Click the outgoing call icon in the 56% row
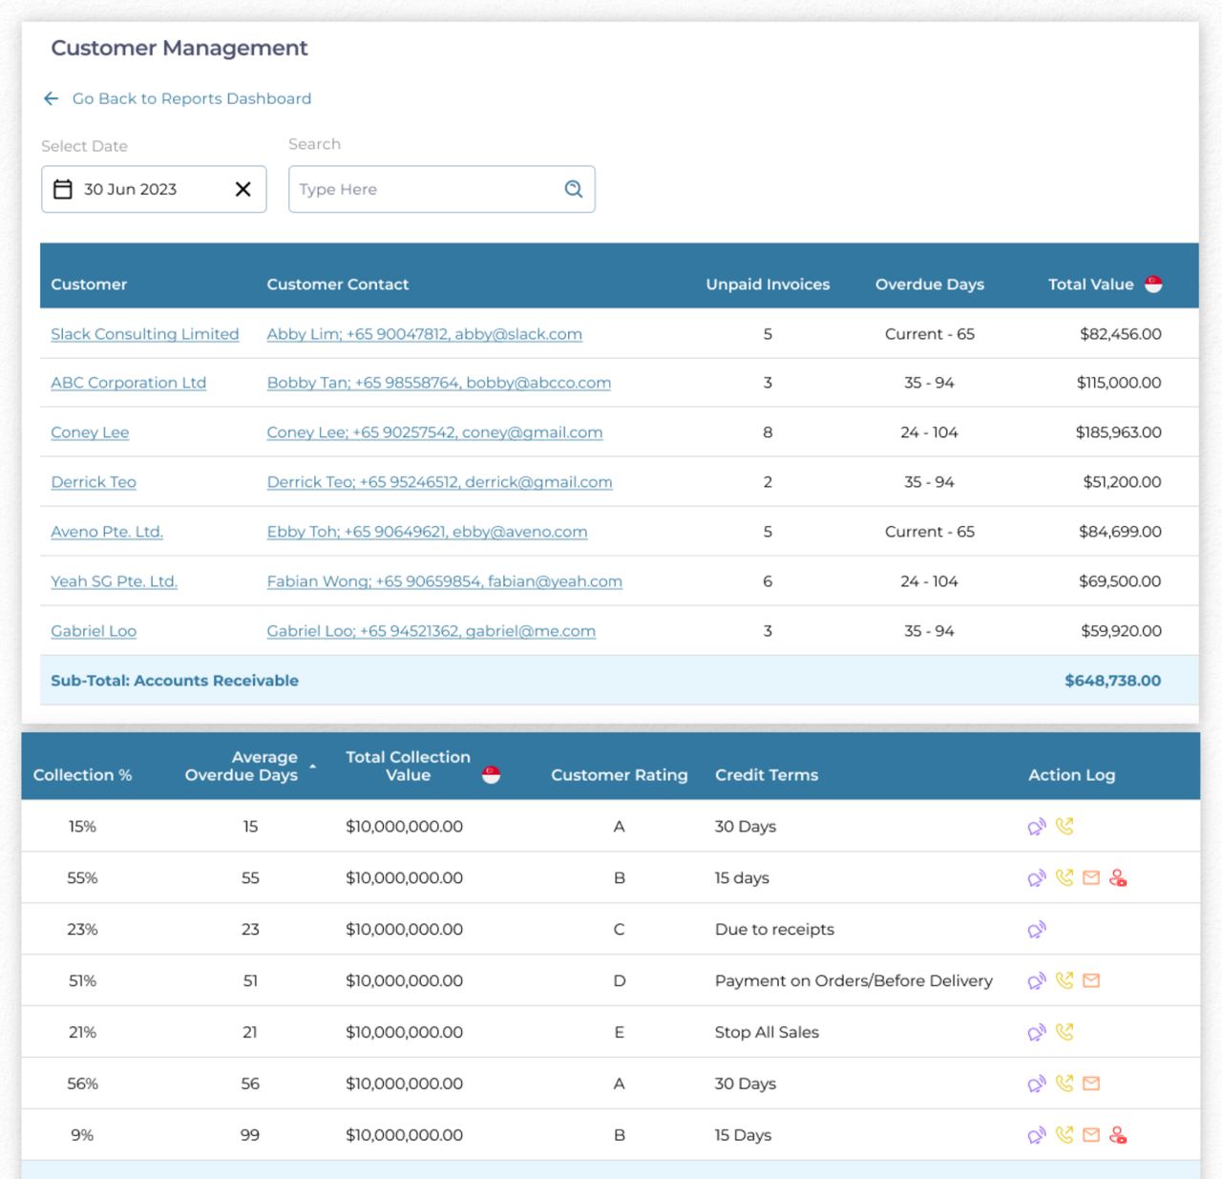Viewport: 1222px width, 1179px height. point(1064,1084)
